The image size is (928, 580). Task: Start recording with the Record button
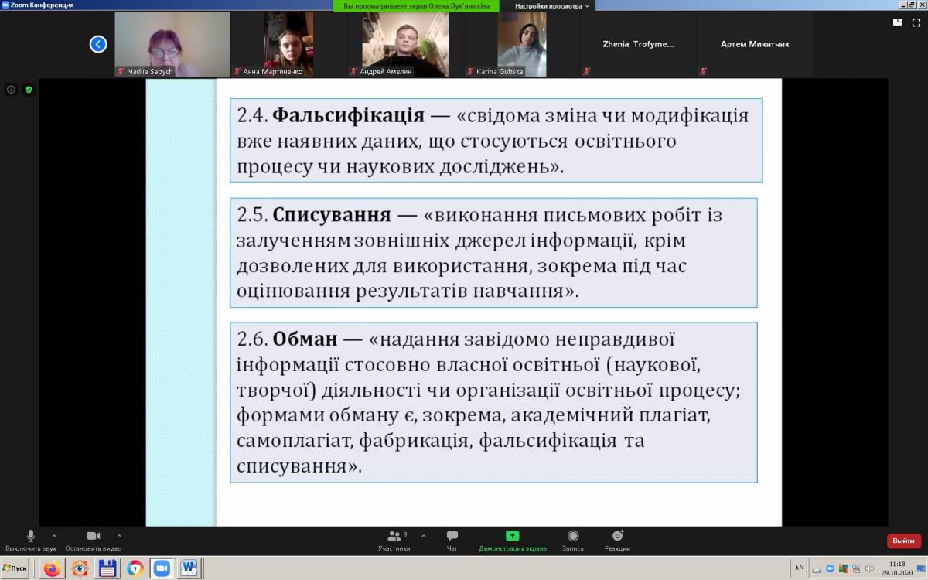[573, 540]
